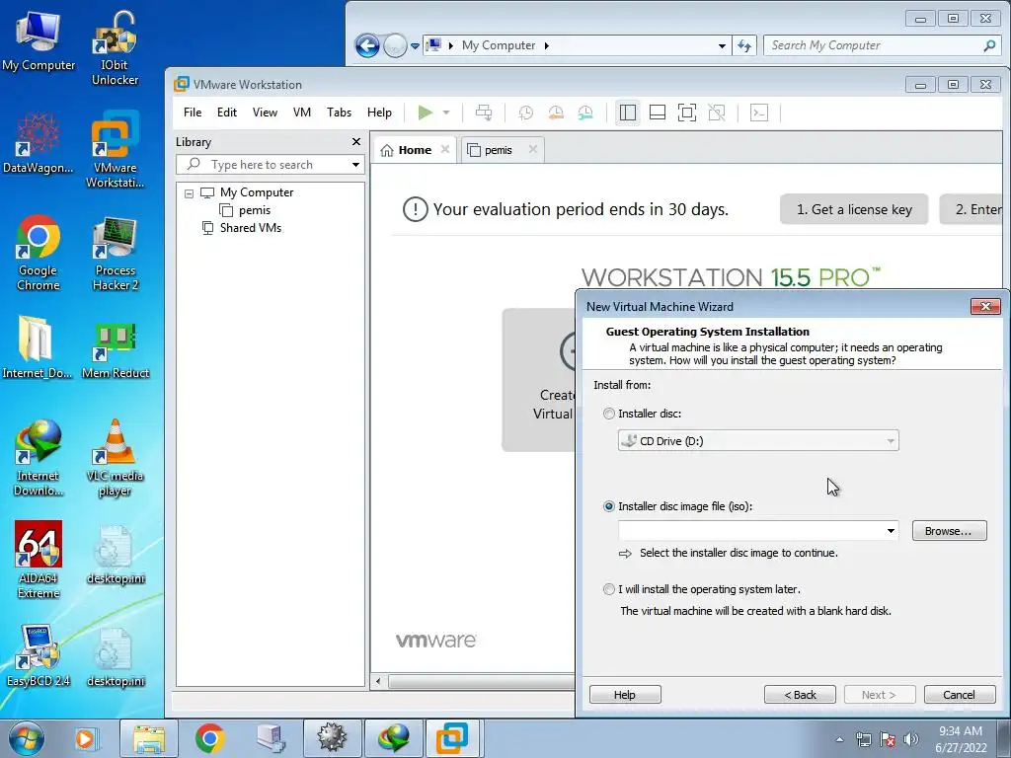Close the pemis tab
This screenshot has height=758, width=1011.
[x=532, y=149]
